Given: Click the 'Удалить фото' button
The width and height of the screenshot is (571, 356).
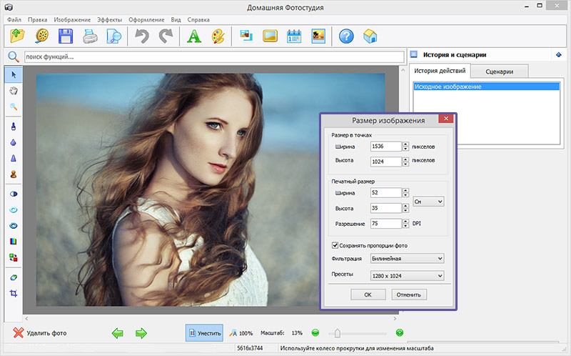Looking at the screenshot, I should pyautogui.click(x=40, y=332).
